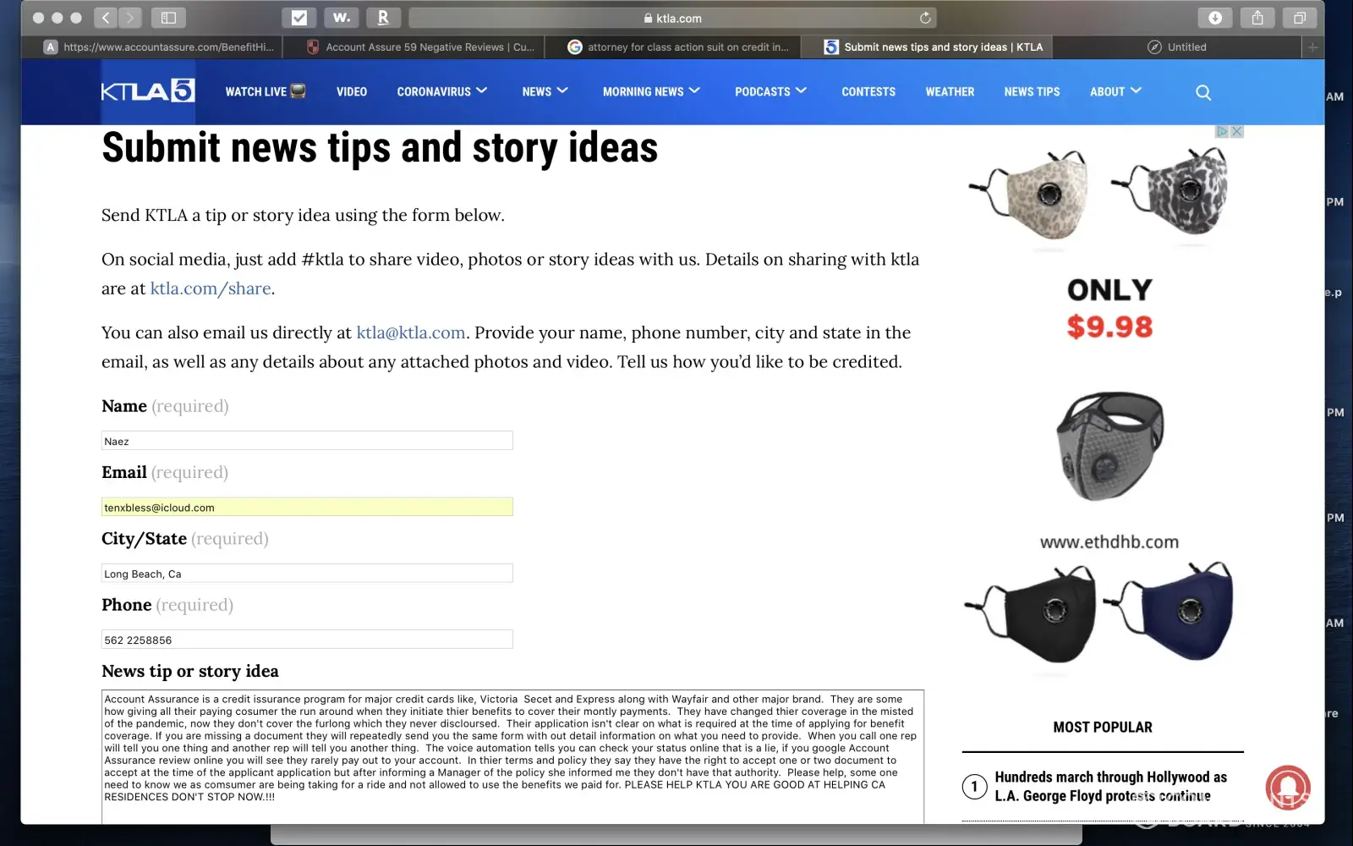Screen dimensions: 1353x846
Task: Open the News Tips nav item
Action: point(1032,91)
